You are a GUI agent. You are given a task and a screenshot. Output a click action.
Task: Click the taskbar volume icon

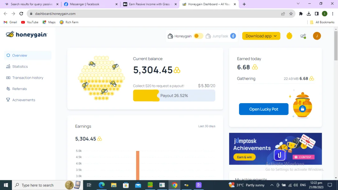pos(296,185)
